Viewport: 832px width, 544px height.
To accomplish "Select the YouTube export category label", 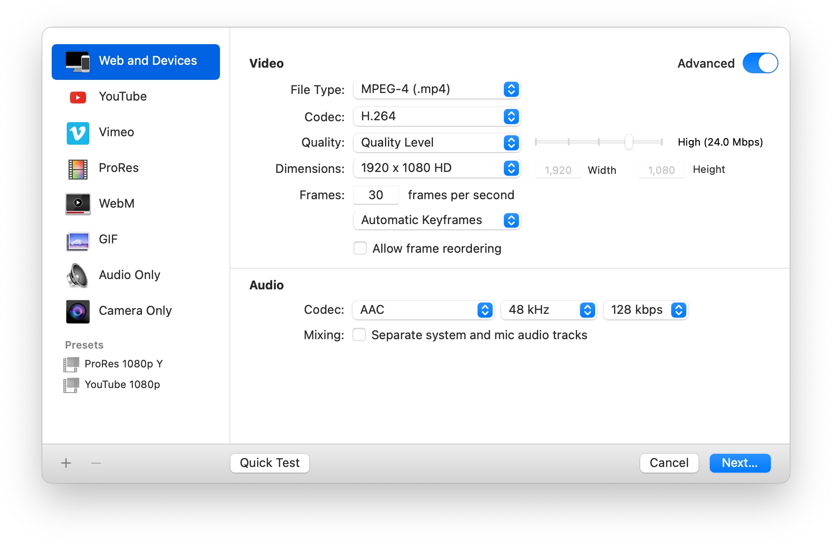I will coord(123,96).
